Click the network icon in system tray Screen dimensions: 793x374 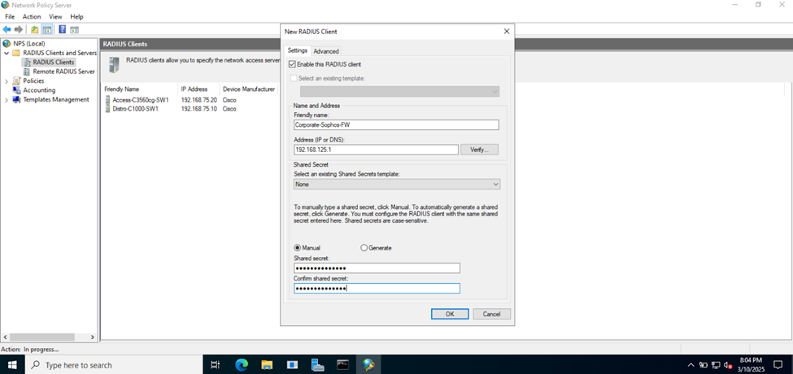point(716,364)
